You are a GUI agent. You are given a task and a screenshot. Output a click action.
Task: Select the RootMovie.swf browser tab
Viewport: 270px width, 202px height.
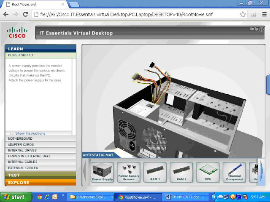tap(35, 4)
